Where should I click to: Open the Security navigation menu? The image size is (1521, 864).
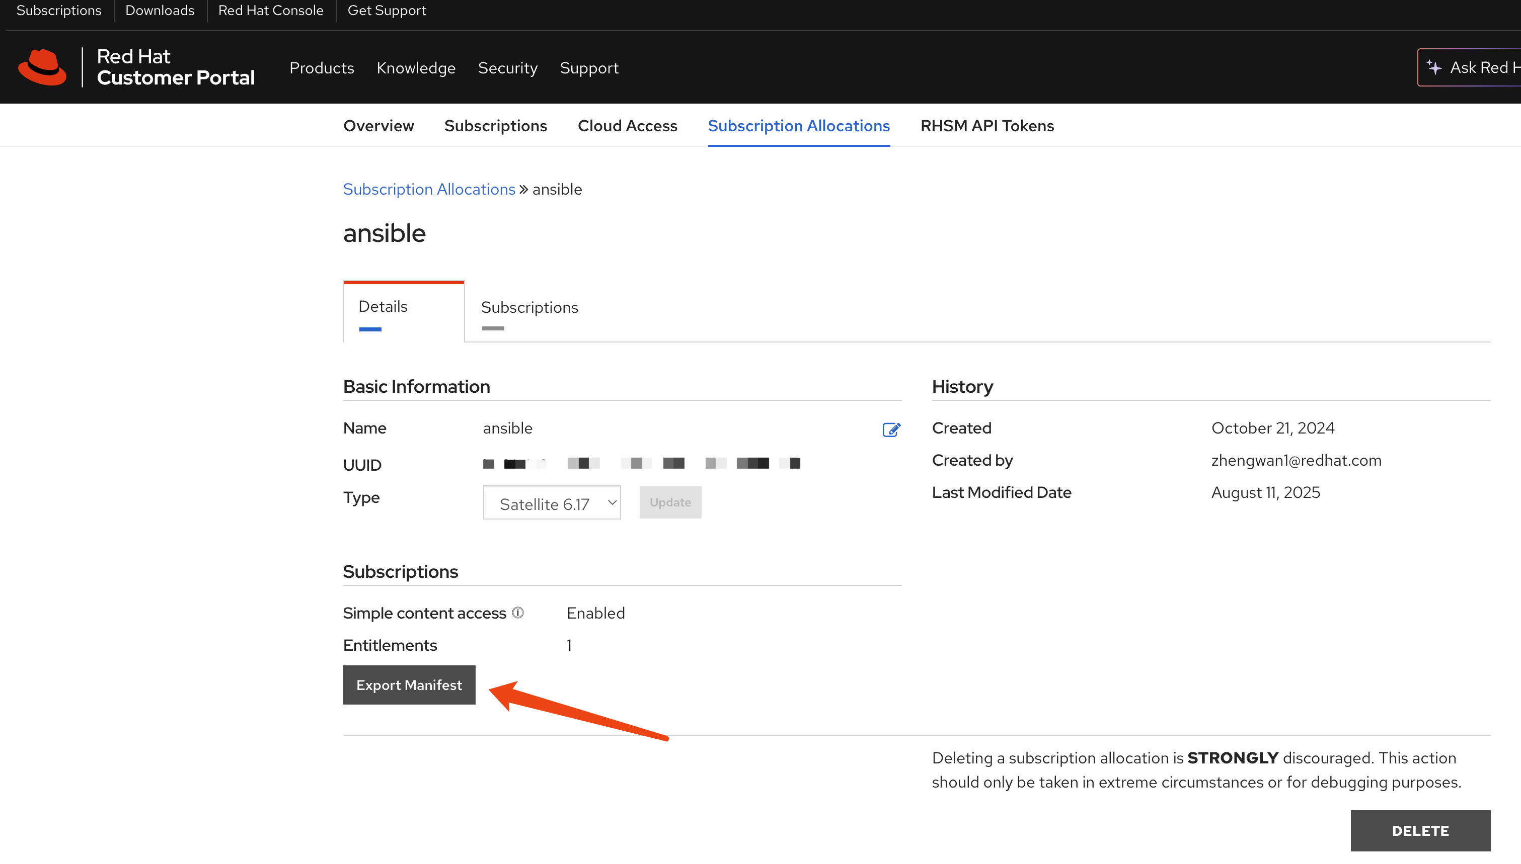507,68
